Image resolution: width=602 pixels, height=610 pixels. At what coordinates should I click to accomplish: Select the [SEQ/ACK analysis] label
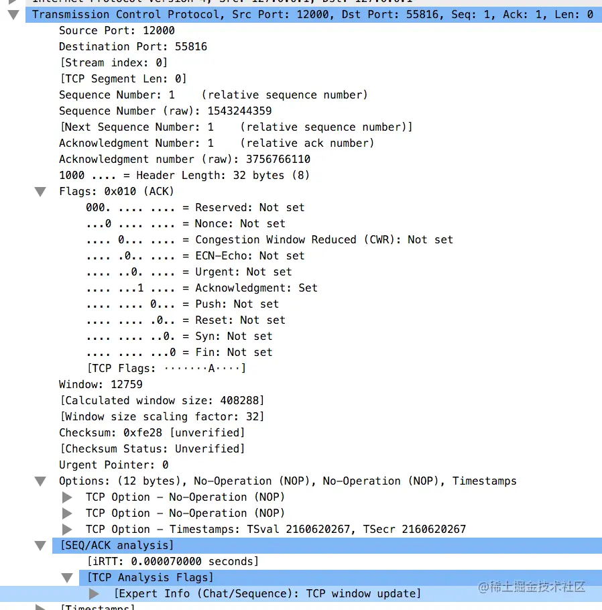click(x=117, y=546)
